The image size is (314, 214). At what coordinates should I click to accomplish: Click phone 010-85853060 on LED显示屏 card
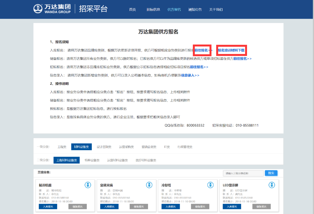click(244, 198)
